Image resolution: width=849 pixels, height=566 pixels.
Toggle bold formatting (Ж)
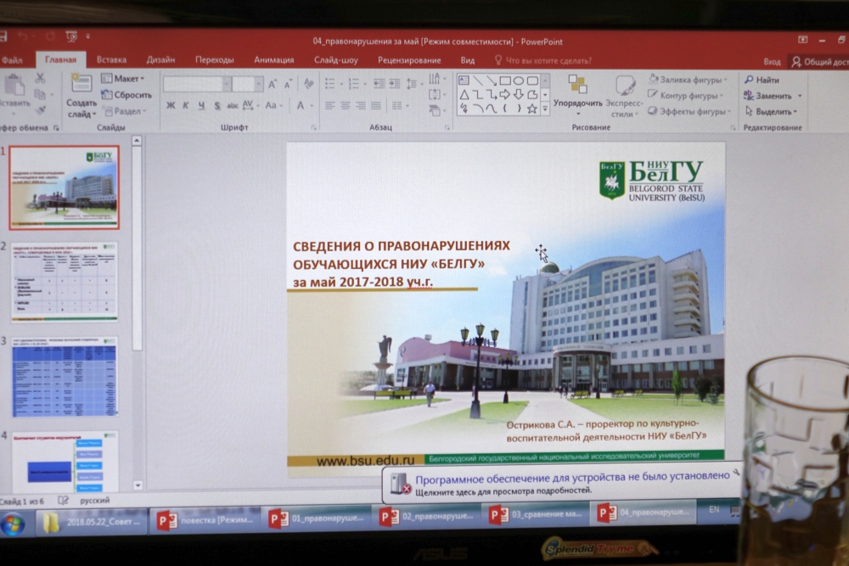pos(171,105)
